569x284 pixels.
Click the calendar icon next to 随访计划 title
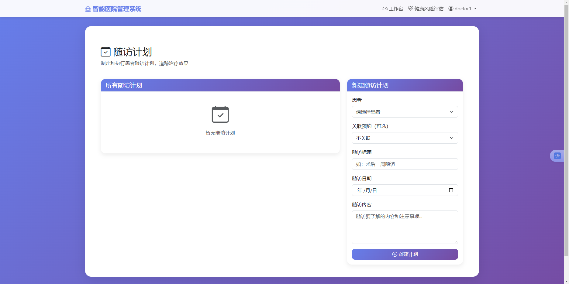105,52
